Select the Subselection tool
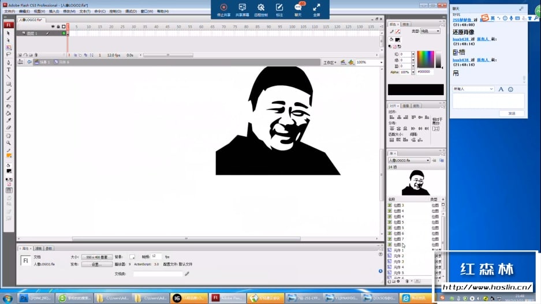Viewport: 541px width, 304px height. [x=9, y=40]
